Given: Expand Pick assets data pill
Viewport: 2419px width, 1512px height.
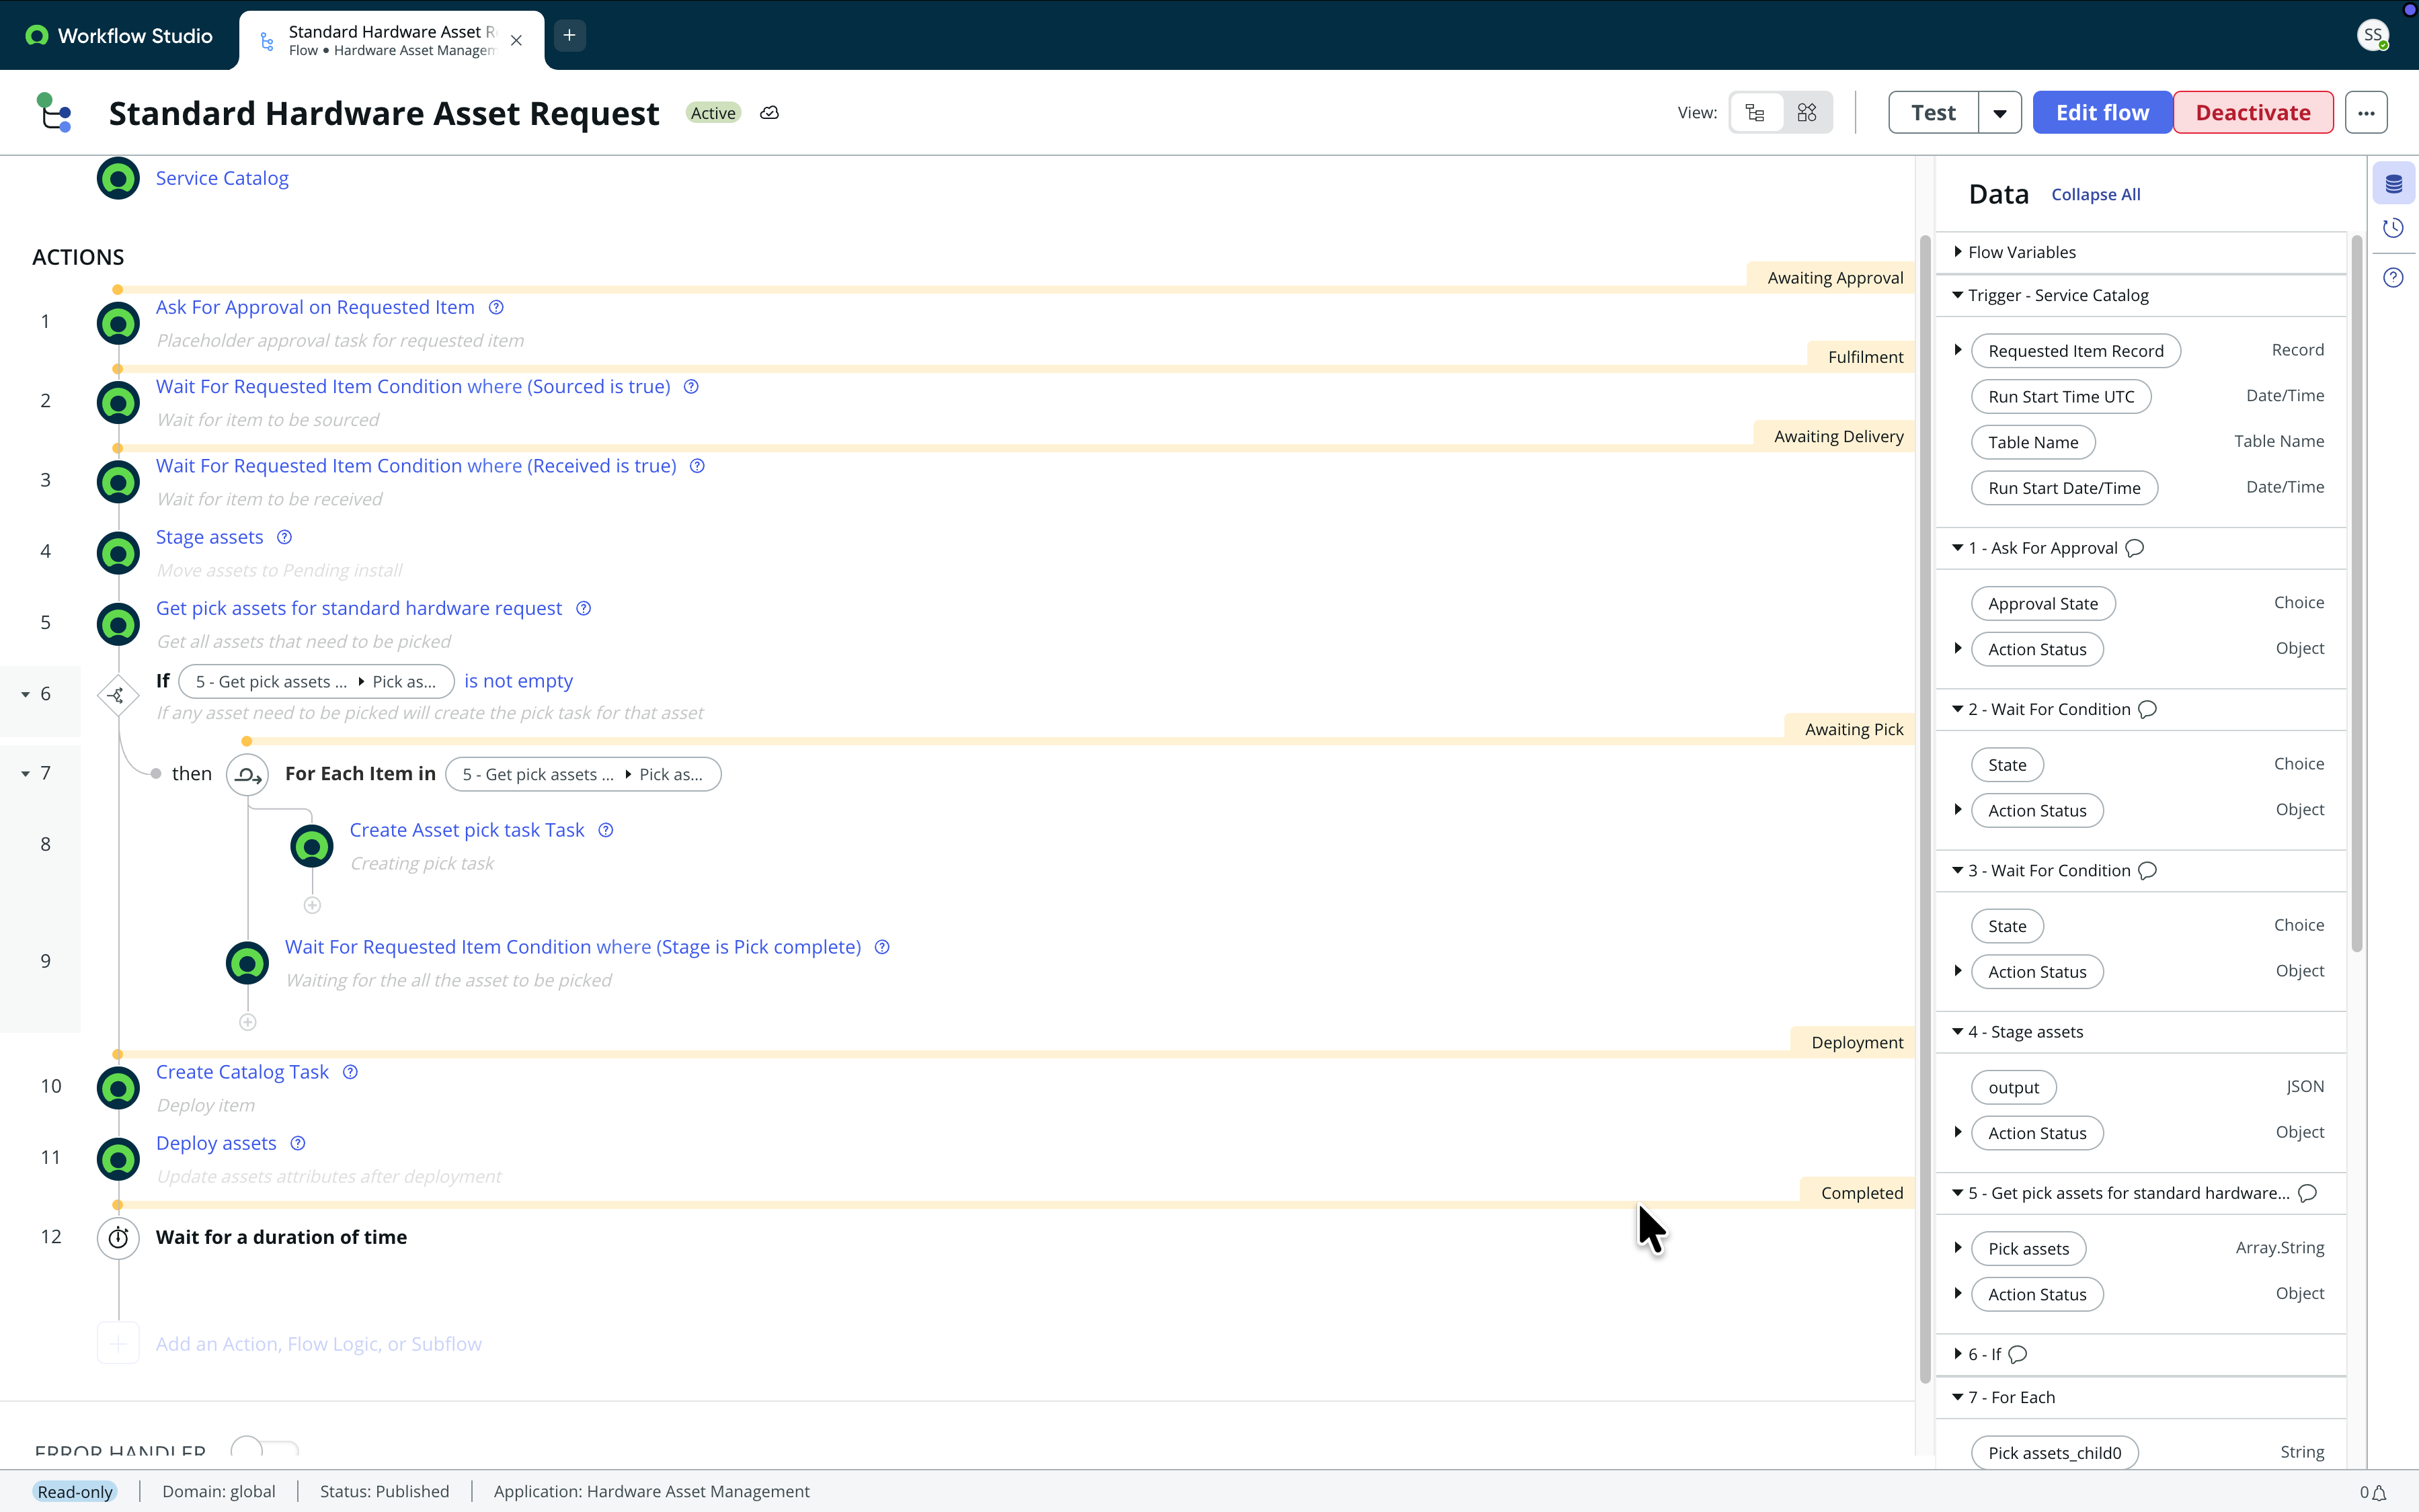Looking at the screenshot, I should point(1958,1248).
